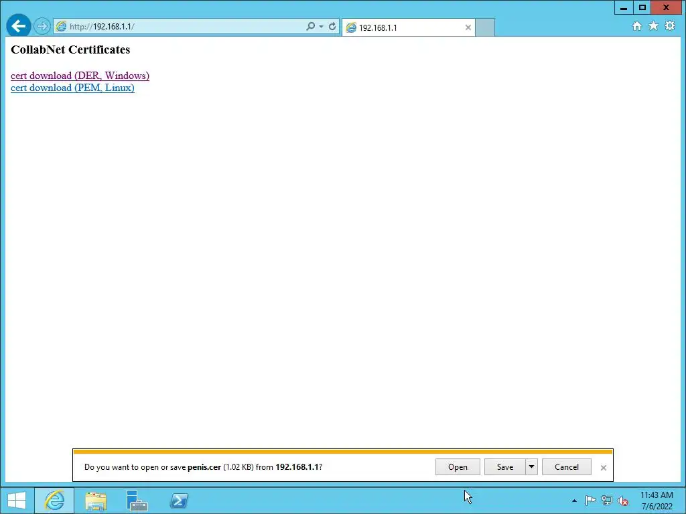Screen dimensions: 686x514
Task: Open the address bar autocomplete dropdown arrow
Action: click(x=321, y=26)
